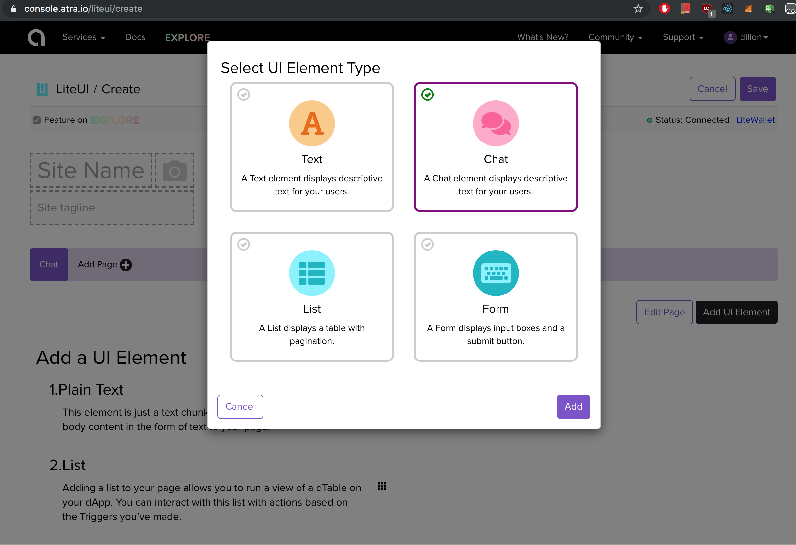Screen dimensions: 796x545
Task: Click the Add Page plus icon
Action: click(x=126, y=265)
